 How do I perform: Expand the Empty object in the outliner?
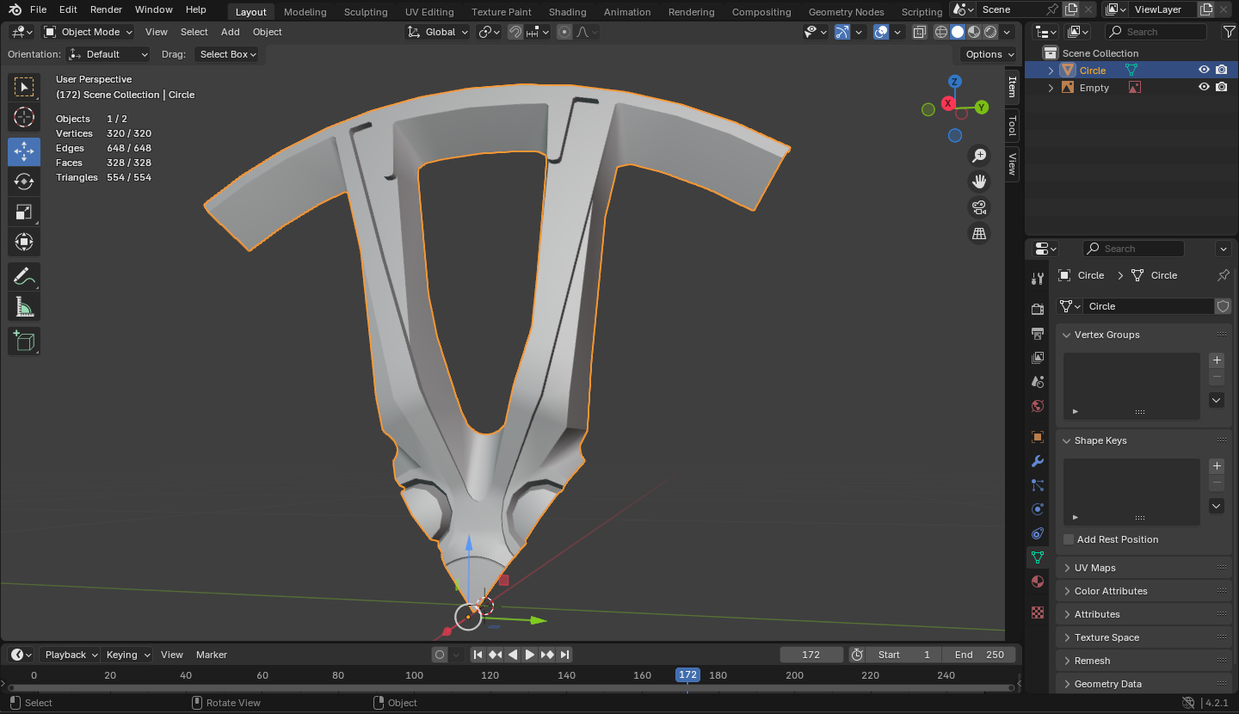[1051, 88]
